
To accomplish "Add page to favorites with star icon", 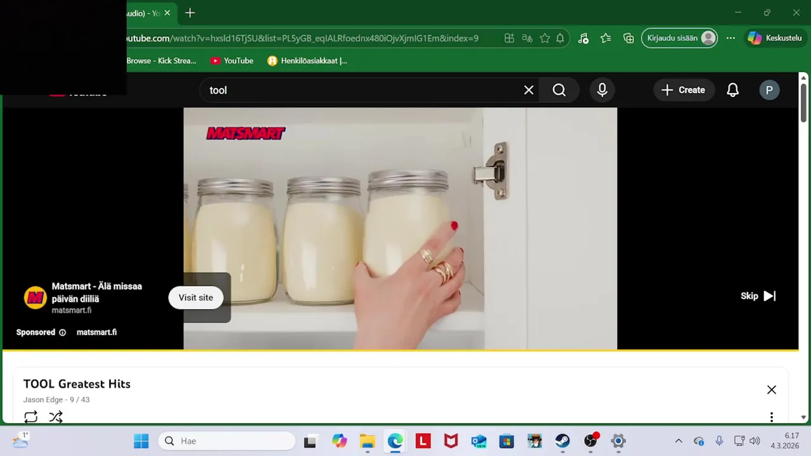I will [x=544, y=38].
